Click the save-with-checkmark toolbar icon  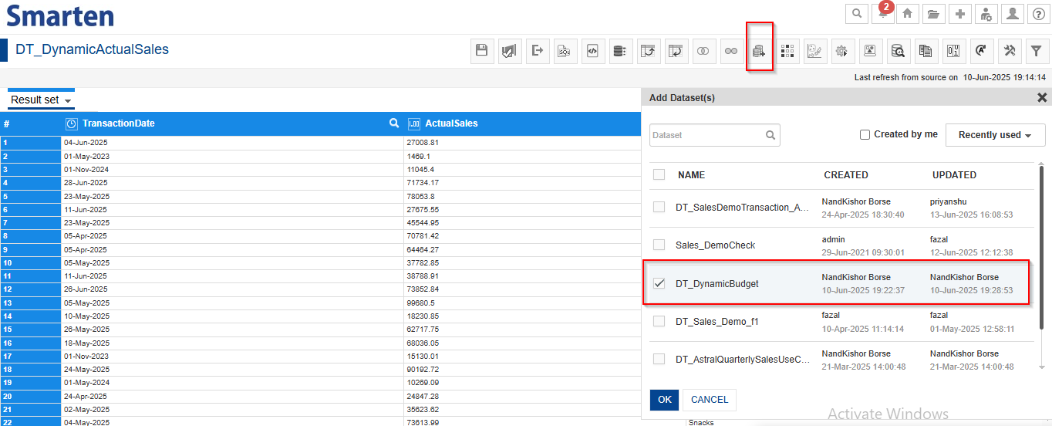pos(510,51)
